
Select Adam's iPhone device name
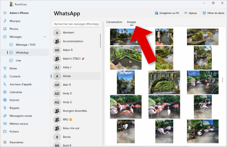tap(19, 13)
